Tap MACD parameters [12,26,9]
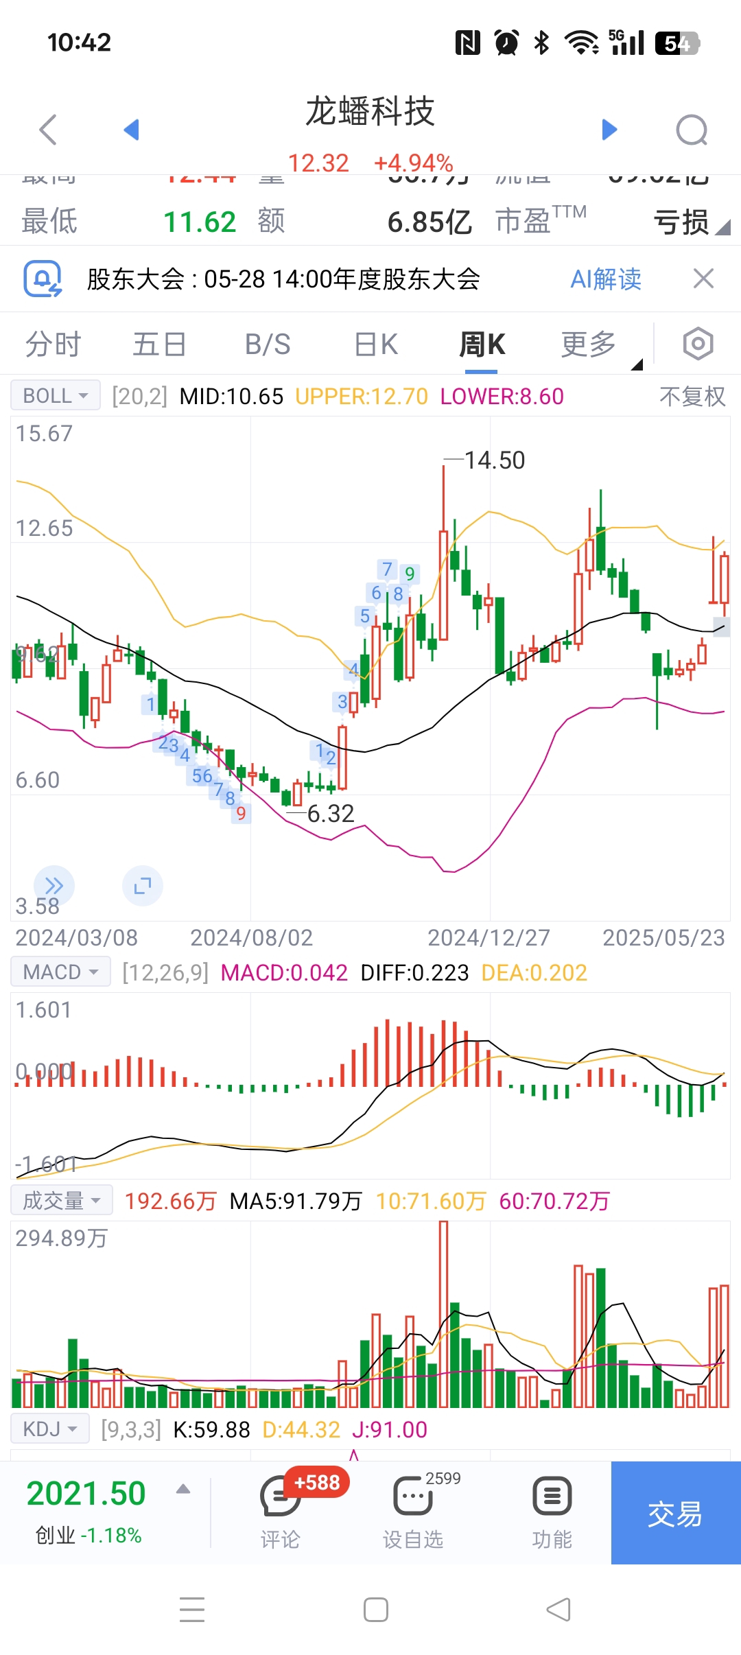This screenshot has width=741, height=1655. click(x=165, y=972)
